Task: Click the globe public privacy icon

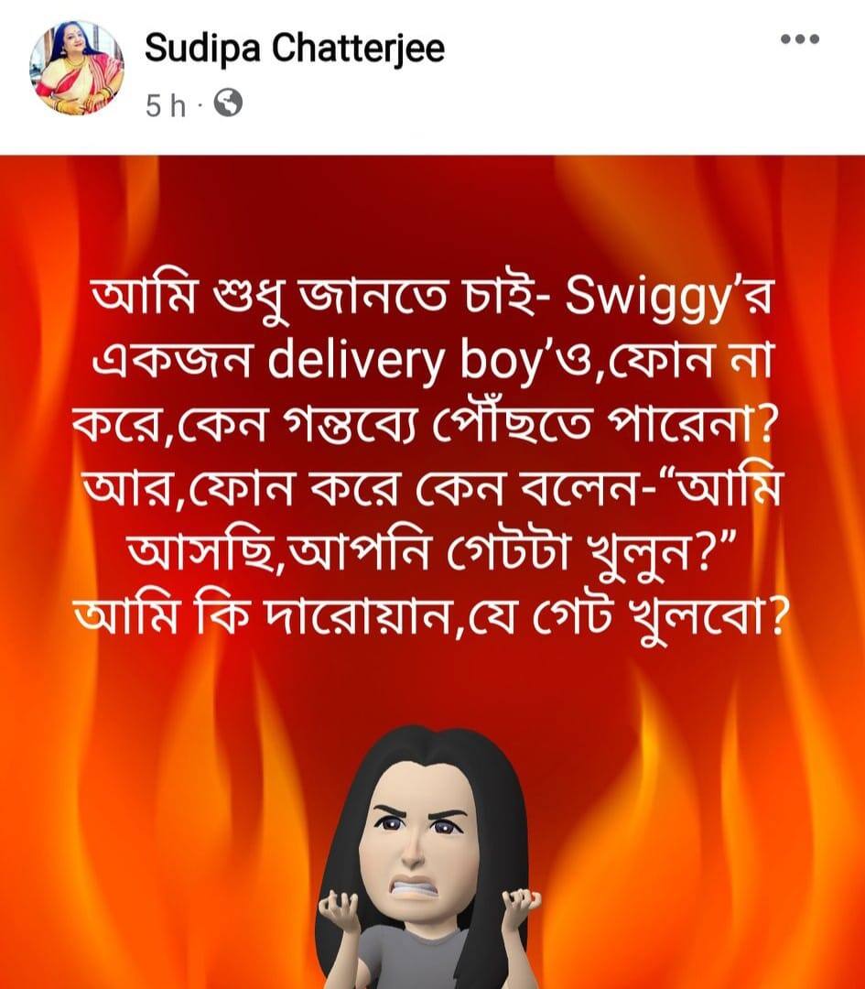Action: click(x=228, y=103)
